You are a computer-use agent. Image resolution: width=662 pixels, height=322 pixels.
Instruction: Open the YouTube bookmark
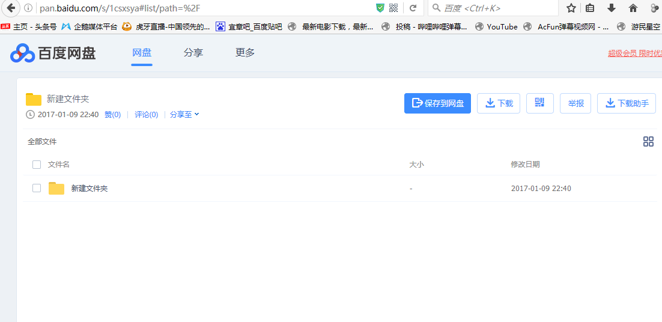[496, 26]
